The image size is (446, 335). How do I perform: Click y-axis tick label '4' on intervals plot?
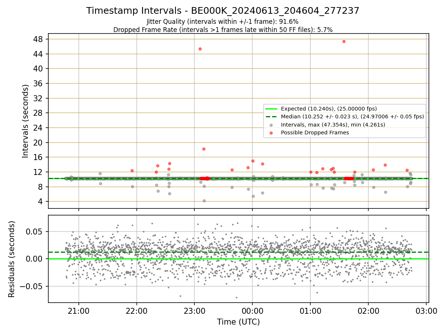pyautogui.click(x=41, y=201)
